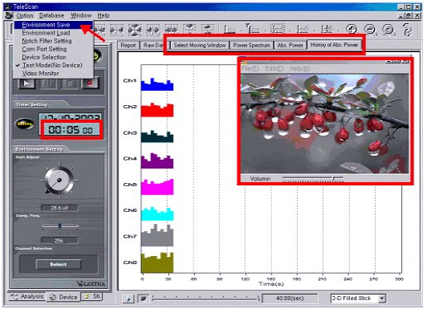Open the Database menu

click(x=51, y=15)
